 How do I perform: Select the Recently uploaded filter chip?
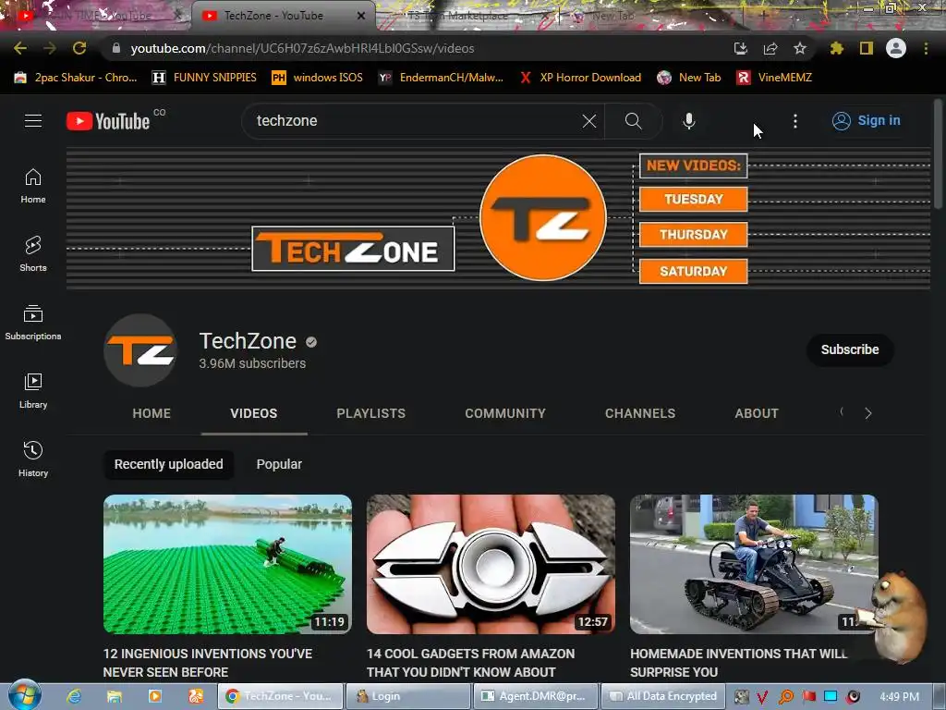[x=169, y=464]
